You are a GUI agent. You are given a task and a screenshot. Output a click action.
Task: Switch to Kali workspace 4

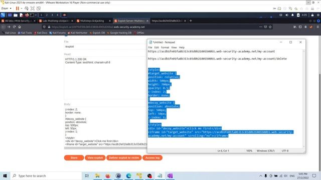tap(57, 15)
